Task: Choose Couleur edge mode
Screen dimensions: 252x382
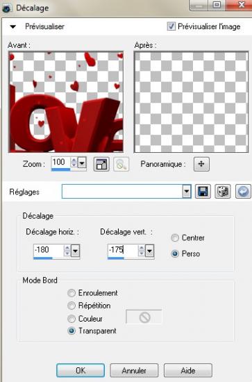Action: [x=72, y=318]
